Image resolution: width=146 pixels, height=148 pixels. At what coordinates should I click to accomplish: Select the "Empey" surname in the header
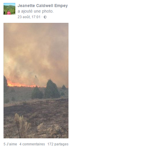click(x=61, y=6)
